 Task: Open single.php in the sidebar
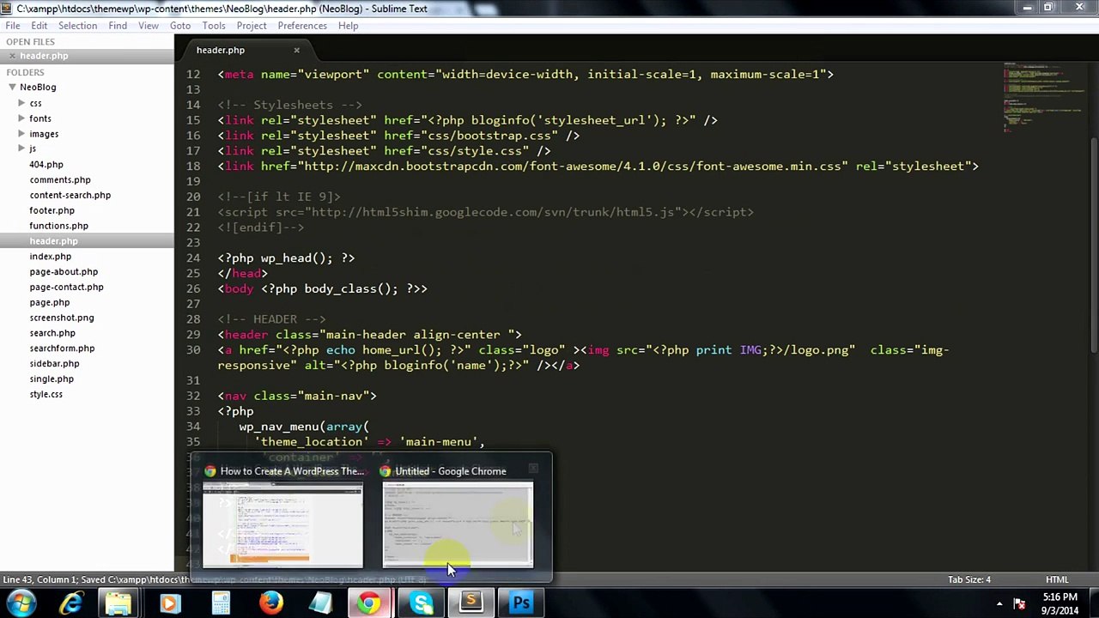point(52,379)
